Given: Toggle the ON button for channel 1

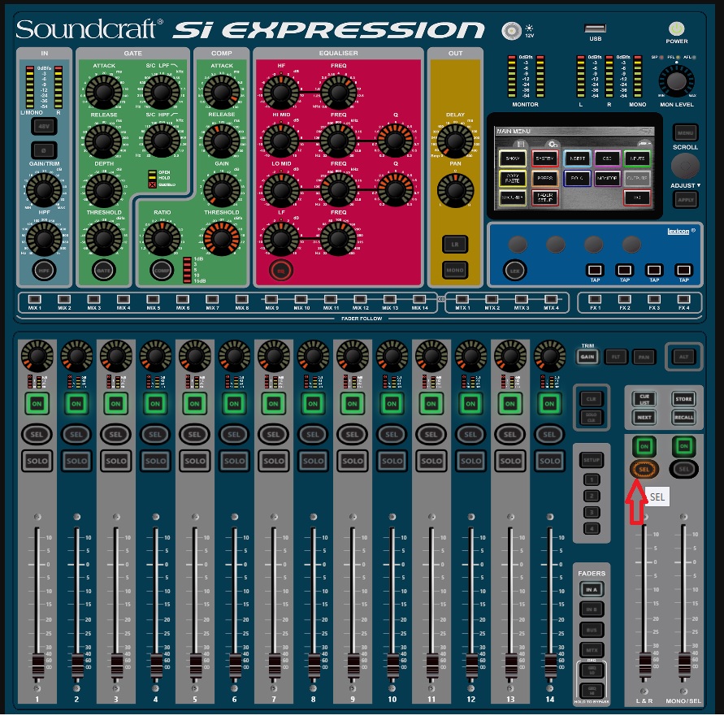Looking at the screenshot, I should pyautogui.click(x=37, y=404).
